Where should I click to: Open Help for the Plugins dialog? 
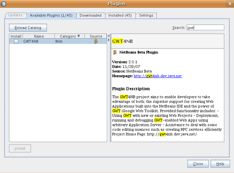(x=220, y=164)
